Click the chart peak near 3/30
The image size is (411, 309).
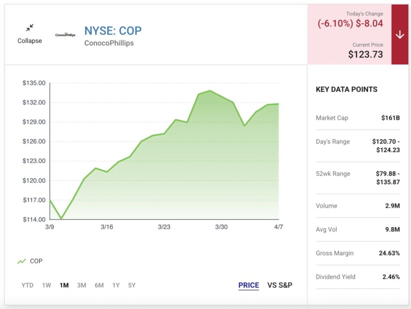click(x=210, y=91)
